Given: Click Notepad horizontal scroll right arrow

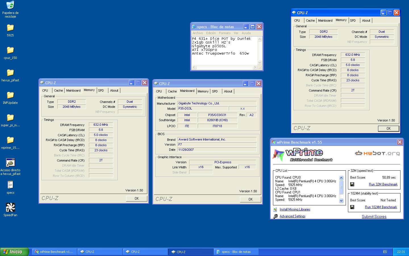Looking at the screenshot, I should click(255, 67).
